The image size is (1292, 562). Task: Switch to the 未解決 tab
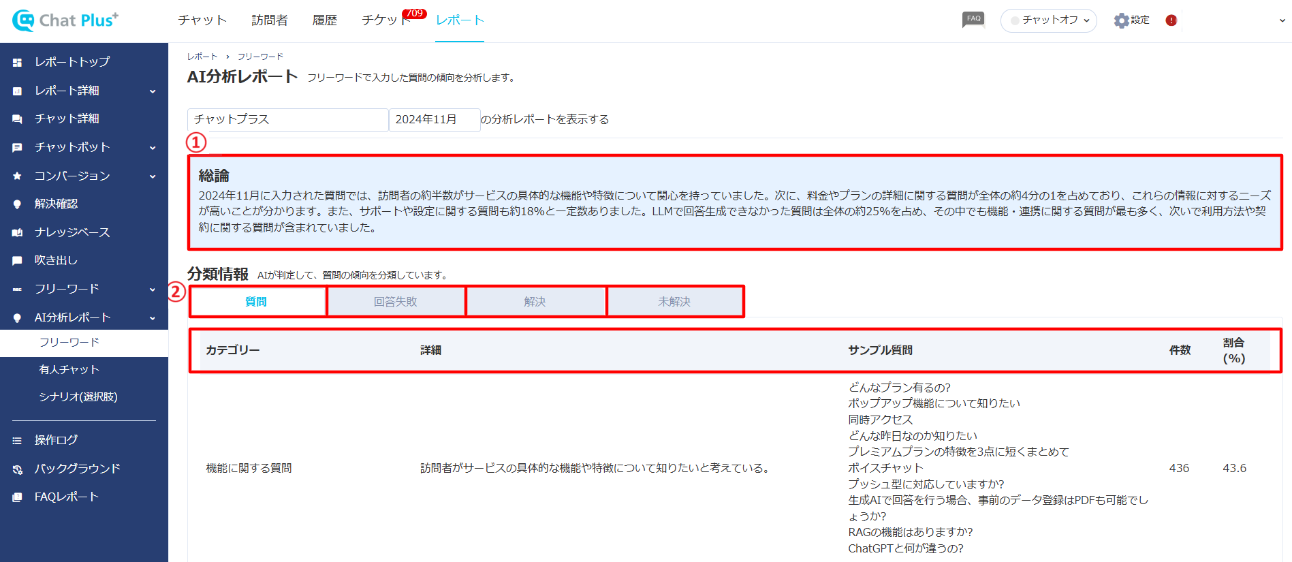click(x=674, y=302)
